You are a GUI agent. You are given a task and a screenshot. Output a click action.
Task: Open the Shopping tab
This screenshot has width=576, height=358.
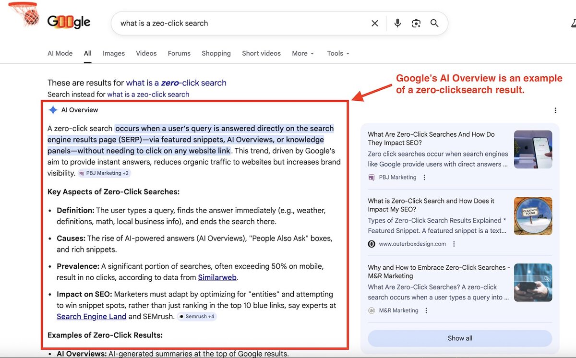216,53
